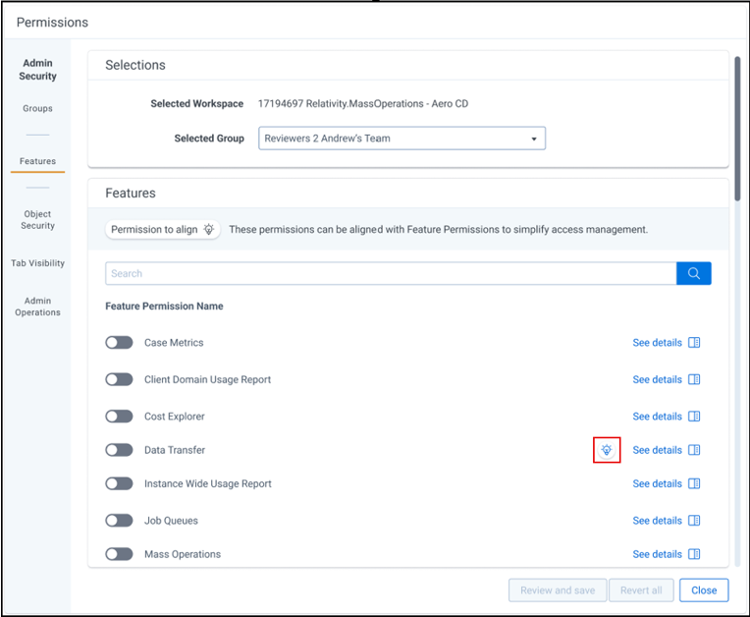Viewport: 750px width, 617px height.
Task: Open details panel icon for Instance Wide Usage Report
Action: (694, 483)
